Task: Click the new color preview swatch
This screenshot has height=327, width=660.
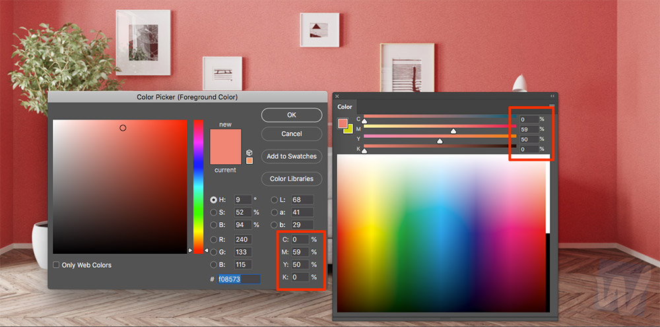Action: click(226, 138)
